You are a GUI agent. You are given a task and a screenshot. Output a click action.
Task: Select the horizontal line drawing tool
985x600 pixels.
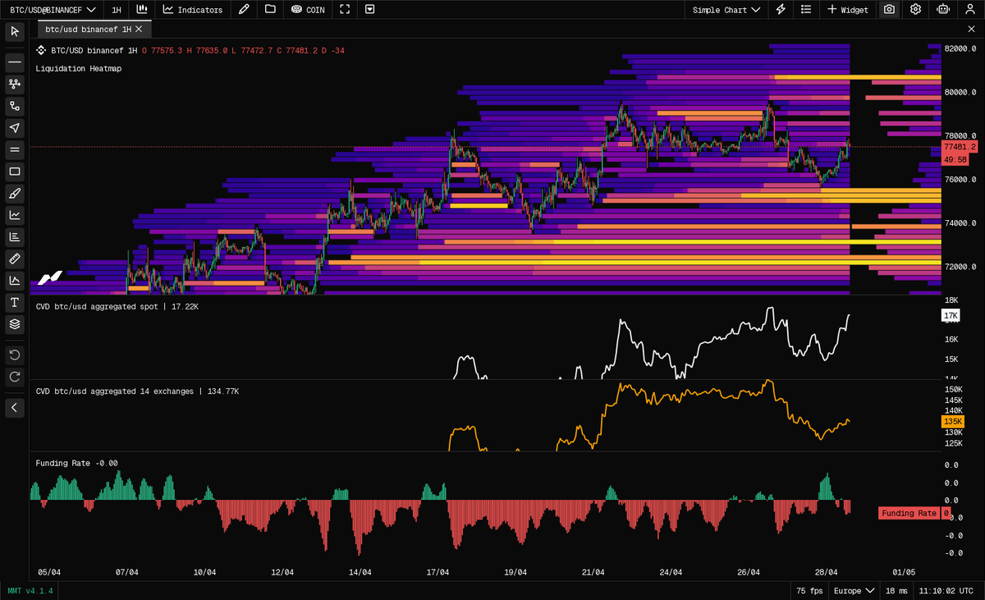pos(14,62)
